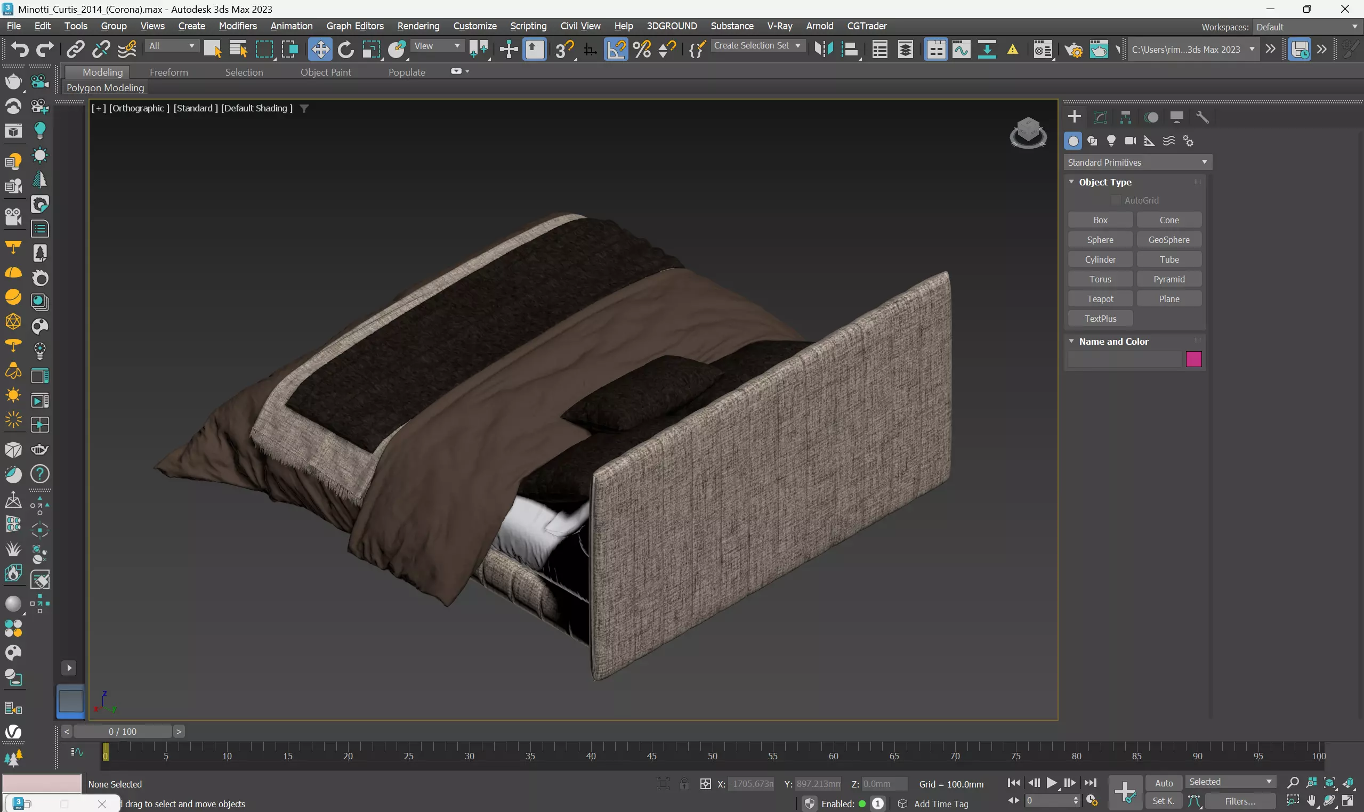Open the key filter Selected dropdown
Viewport: 1364px width, 812px height.
pos(1230,782)
